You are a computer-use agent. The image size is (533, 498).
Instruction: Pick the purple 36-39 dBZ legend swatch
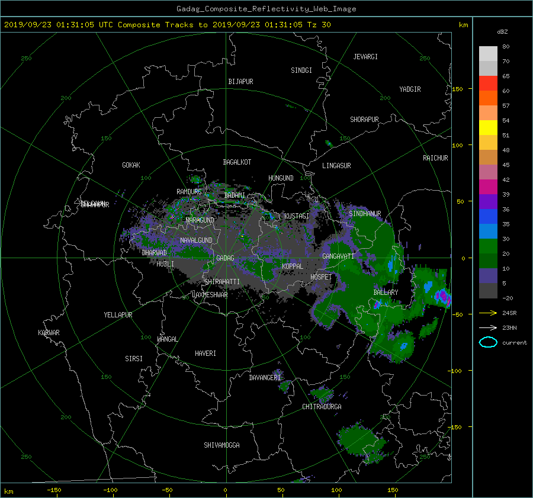488,202
